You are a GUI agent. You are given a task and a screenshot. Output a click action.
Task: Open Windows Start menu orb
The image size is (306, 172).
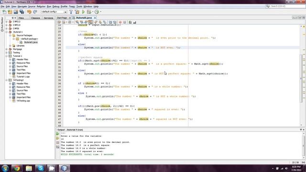click(5, 168)
